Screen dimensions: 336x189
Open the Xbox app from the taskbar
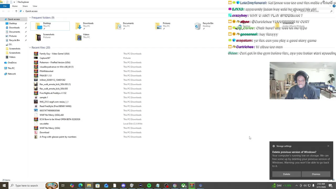click(183, 186)
